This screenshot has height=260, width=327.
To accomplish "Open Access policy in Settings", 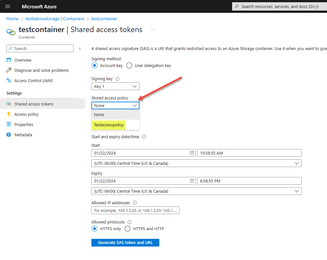I will 27,114.
